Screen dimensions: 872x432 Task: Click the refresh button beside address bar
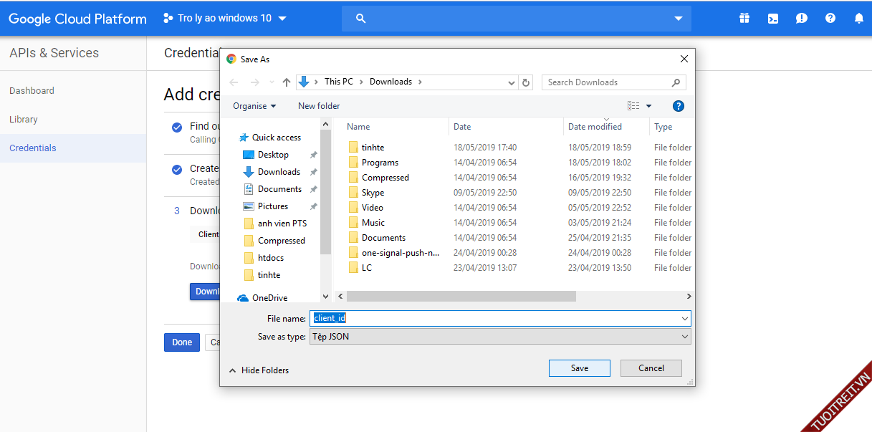pyautogui.click(x=527, y=82)
